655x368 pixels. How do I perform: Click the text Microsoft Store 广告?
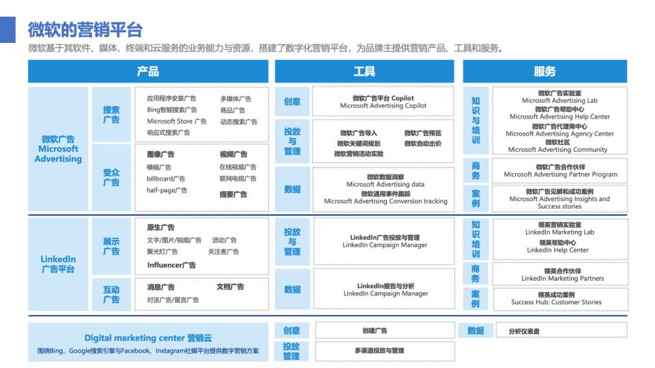tap(177, 121)
